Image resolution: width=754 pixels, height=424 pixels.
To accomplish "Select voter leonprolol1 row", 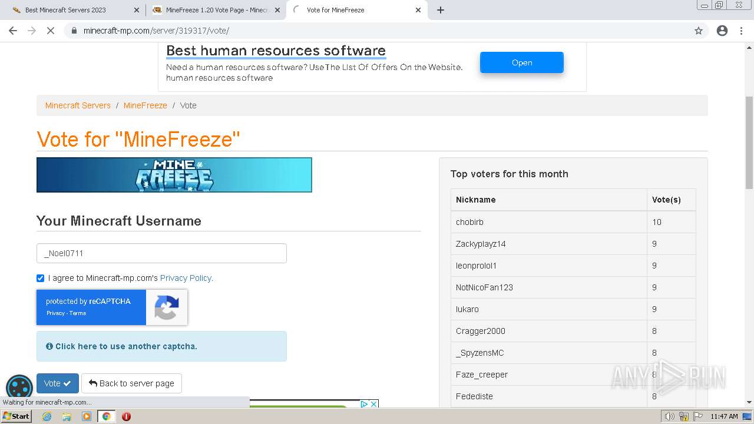I will [x=573, y=266].
